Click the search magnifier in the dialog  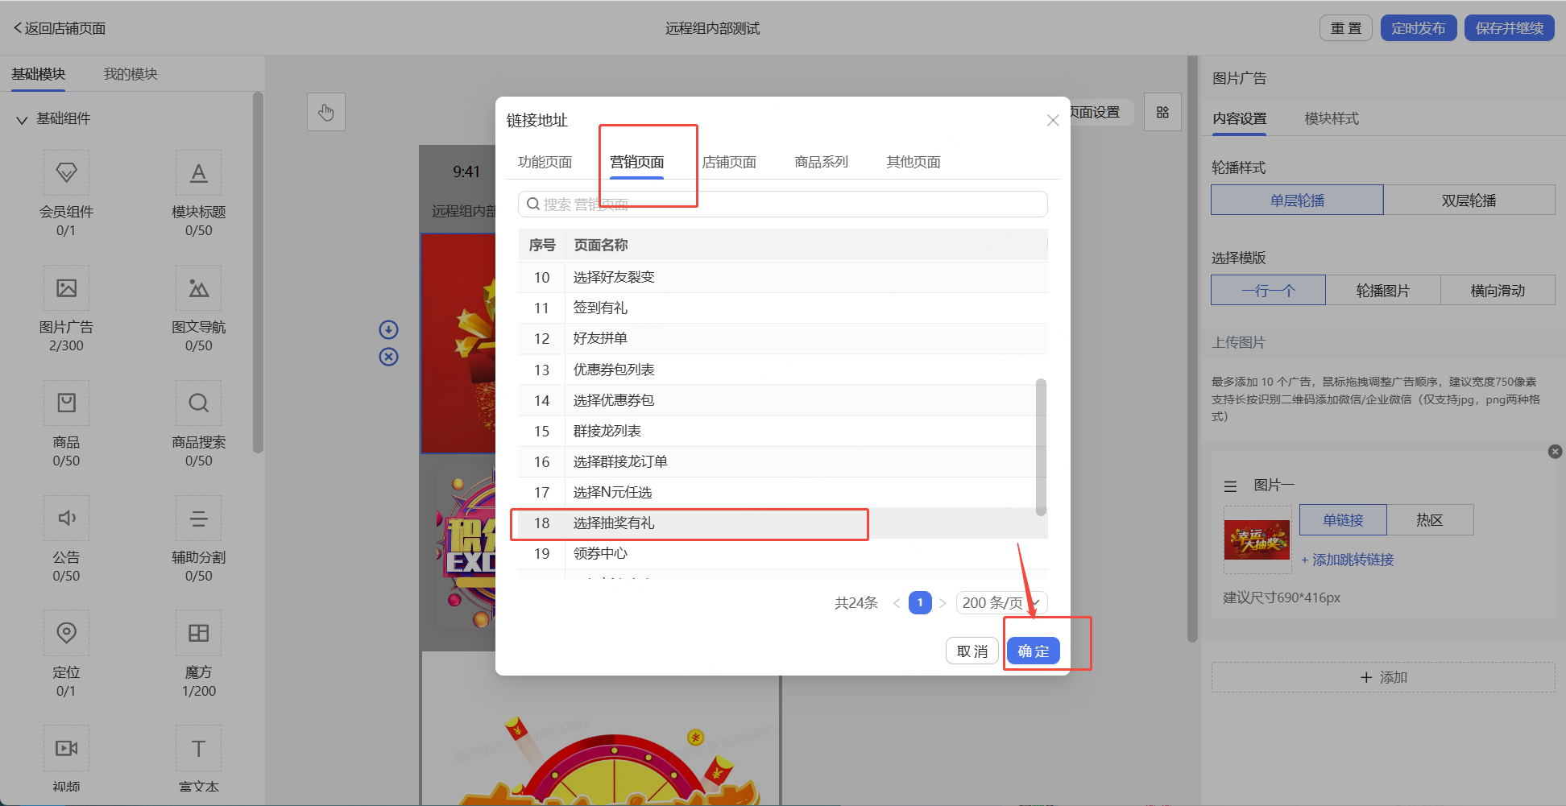click(532, 204)
